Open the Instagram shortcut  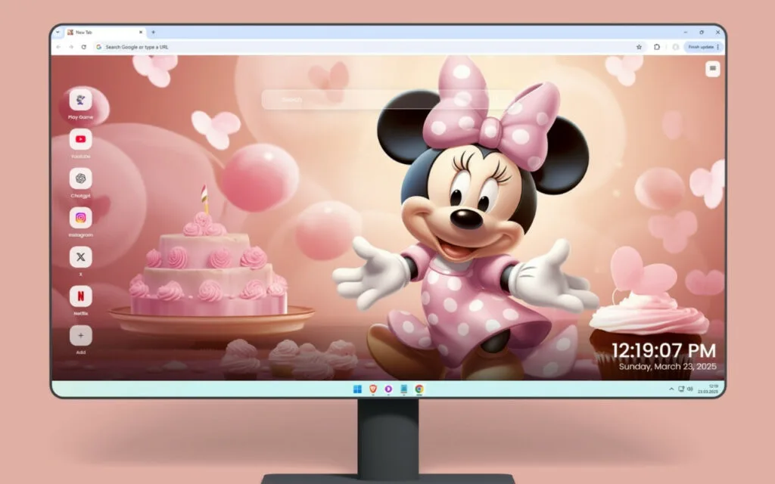pos(80,218)
